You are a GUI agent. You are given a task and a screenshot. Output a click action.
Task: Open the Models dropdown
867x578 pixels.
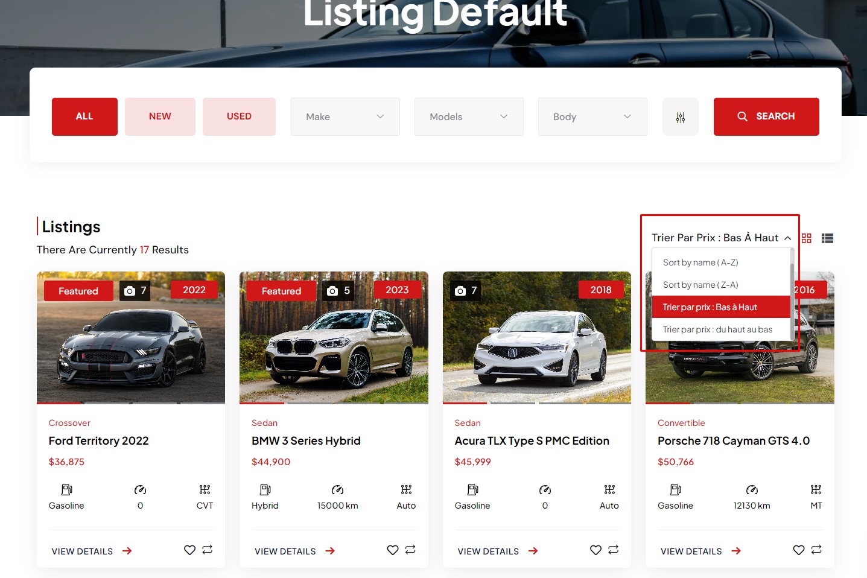[469, 117]
